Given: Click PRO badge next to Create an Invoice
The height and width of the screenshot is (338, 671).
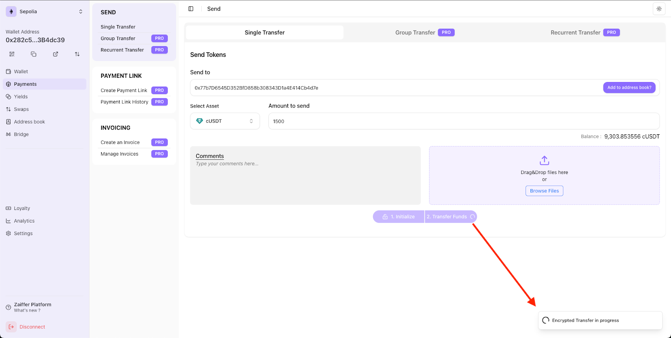Looking at the screenshot, I should coord(159,142).
